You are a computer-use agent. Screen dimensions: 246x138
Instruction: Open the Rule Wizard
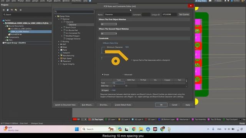87,105
